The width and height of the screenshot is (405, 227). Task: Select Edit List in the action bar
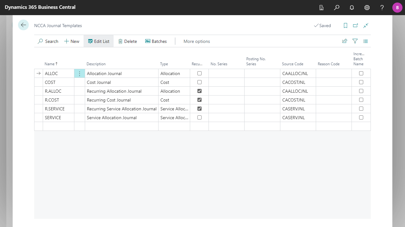pos(98,41)
